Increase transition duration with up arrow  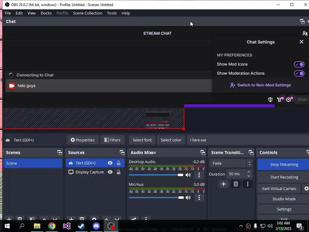click(x=249, y=172)
